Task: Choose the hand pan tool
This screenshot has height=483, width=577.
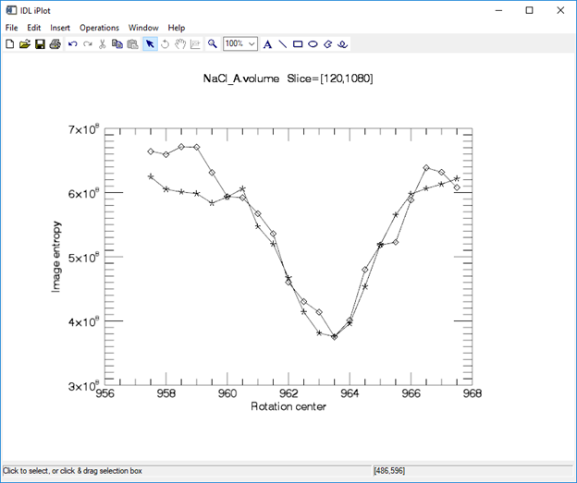Action: [180, 44]
